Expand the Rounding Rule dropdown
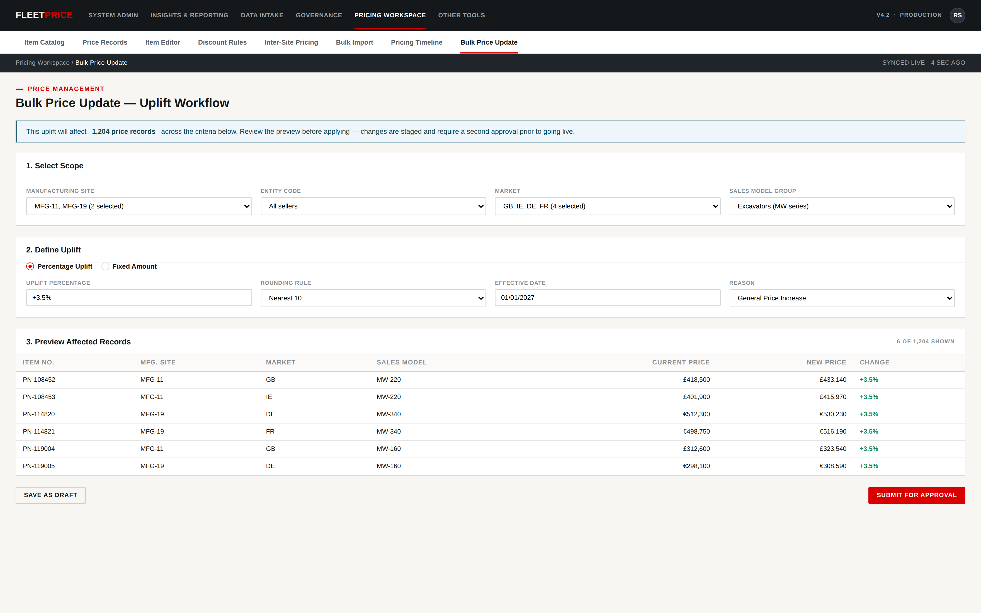Screen dimensions: 981x613 tap(373, 298)
